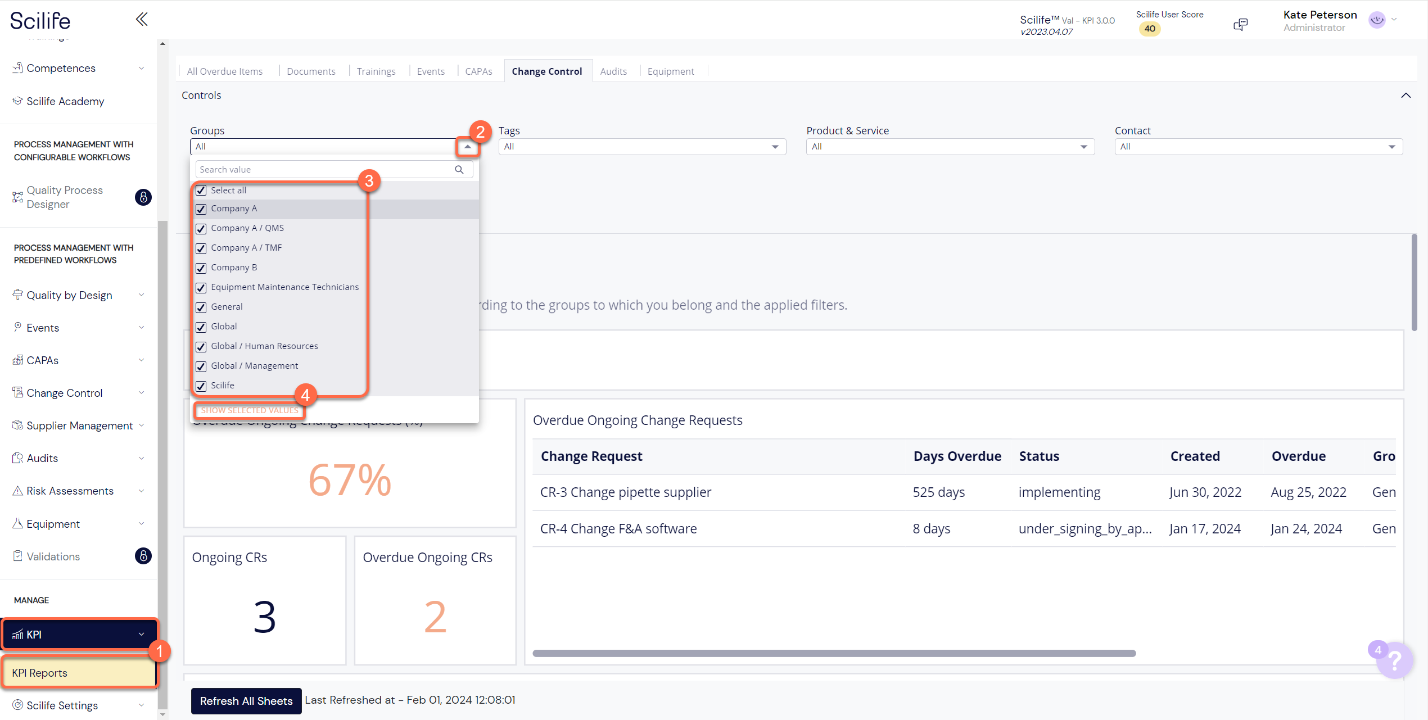Click the Competences sidebar icon

[18, 68]
